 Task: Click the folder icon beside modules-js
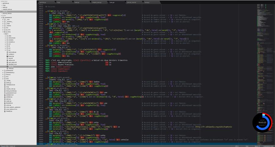[x=8, y=42]
